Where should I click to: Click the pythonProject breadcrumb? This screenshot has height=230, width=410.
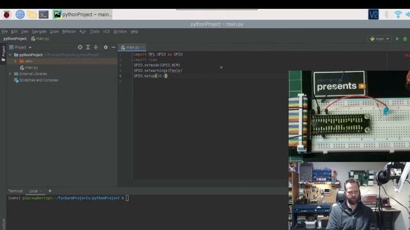[x=15, y=38]
